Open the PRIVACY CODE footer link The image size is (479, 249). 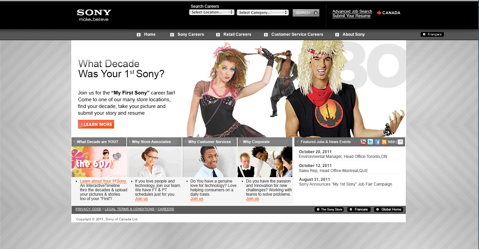click(88, 209)
